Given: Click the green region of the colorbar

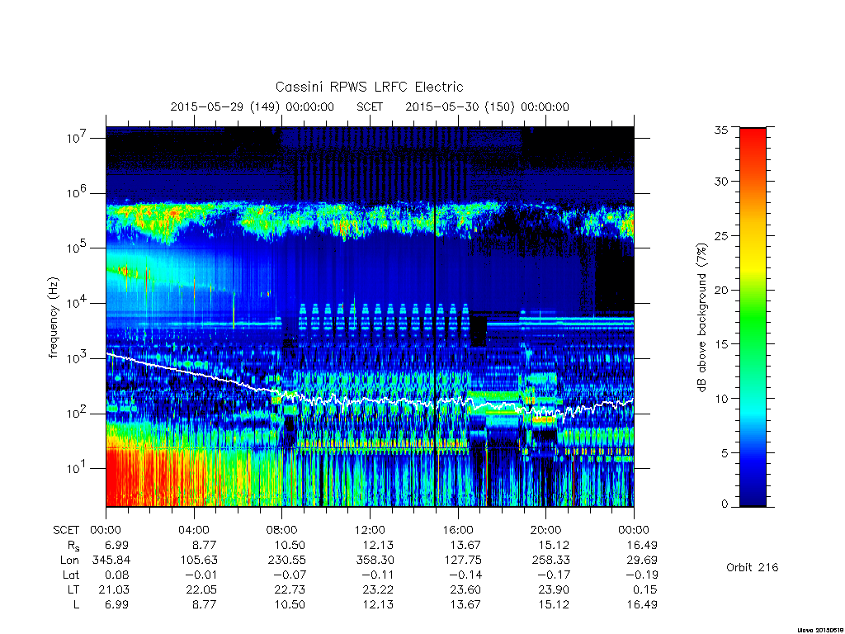Looking at the screenshot, I should [x=753, y=324].
